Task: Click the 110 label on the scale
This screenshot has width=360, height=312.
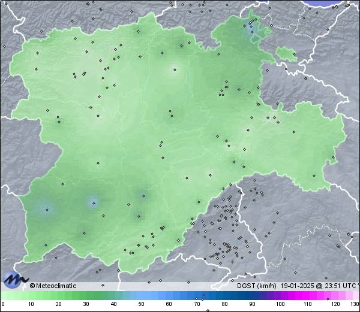Action: tap(308, 304)
